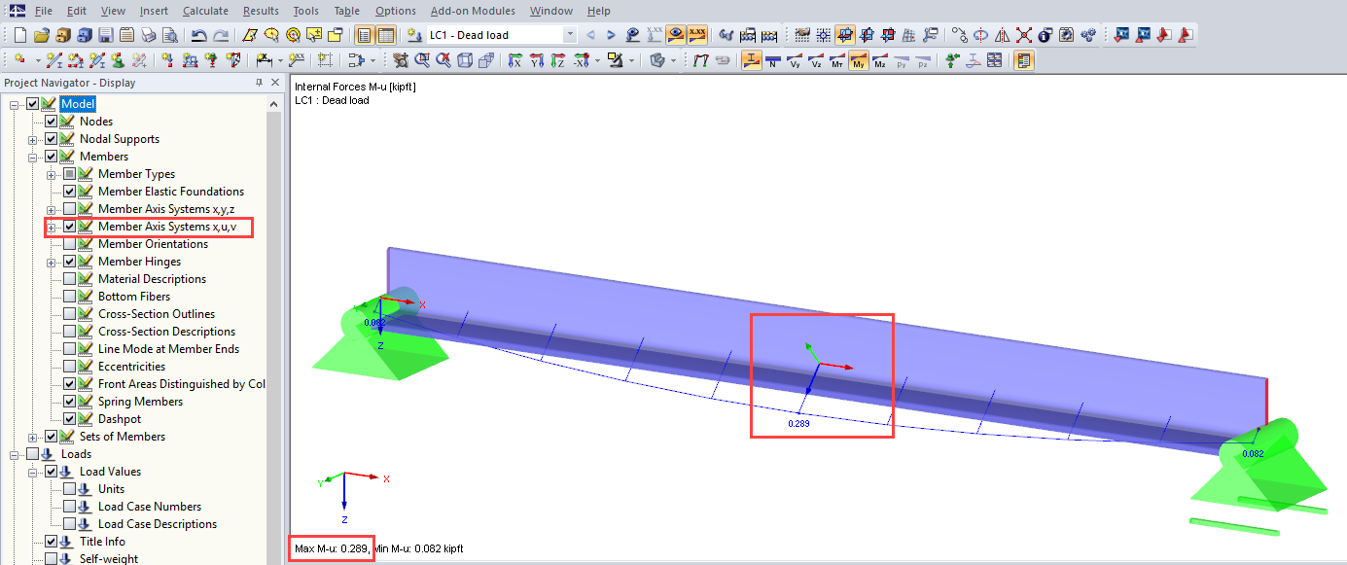The height and width of the screenshot is (565, 1347).
Task: Click the info sphere icon
Action: (x=1046, y=35)
